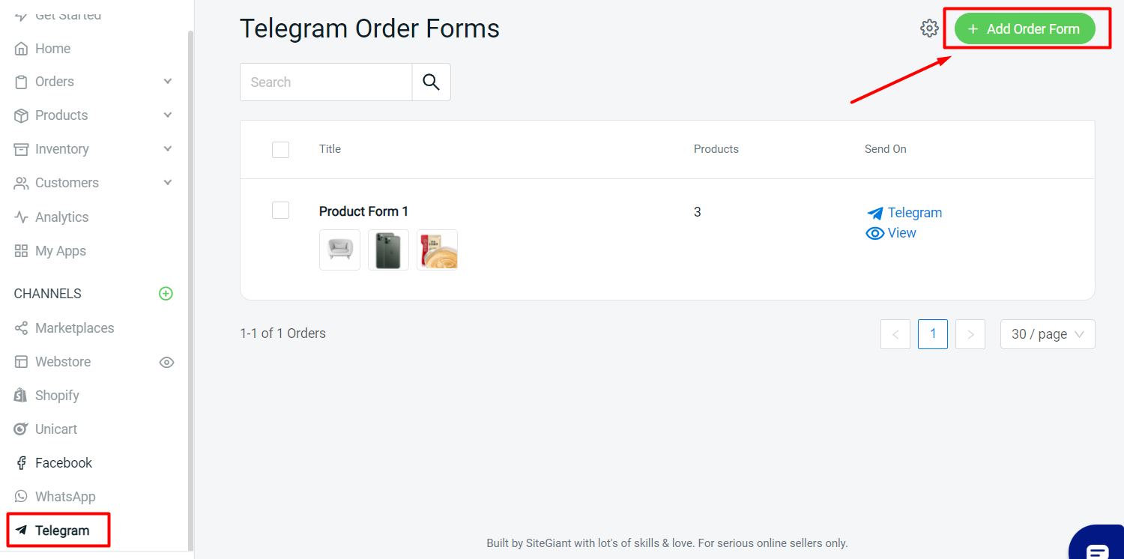Toggle the select-all checkbox in the table header
This screenshot has height=559, width=1124.
(x=280, y=150)
